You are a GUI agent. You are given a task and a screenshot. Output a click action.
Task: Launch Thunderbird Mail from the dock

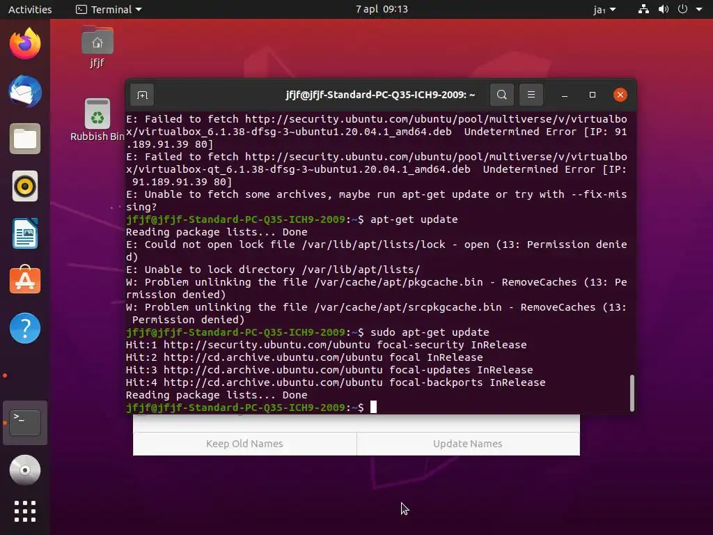pyautogui.click(x=25, y=91)
